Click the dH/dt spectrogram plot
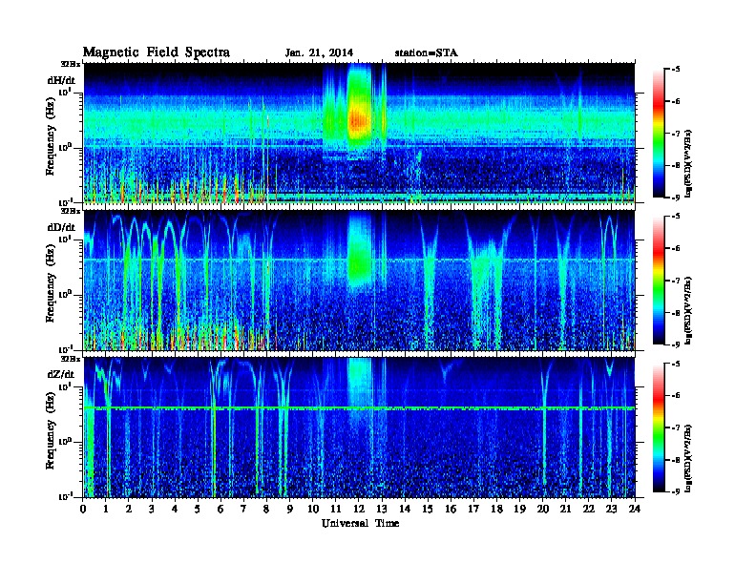 pyautogui.click(x=359, y=134)
